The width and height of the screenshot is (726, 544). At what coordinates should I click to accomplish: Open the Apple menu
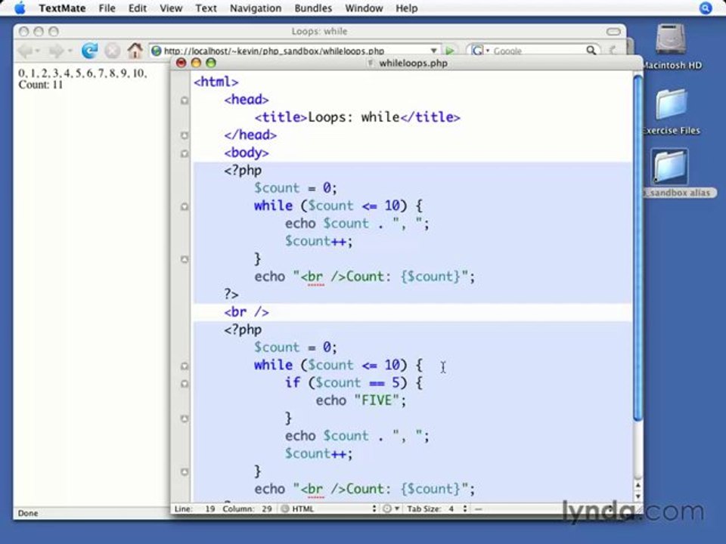pos(20,8)
